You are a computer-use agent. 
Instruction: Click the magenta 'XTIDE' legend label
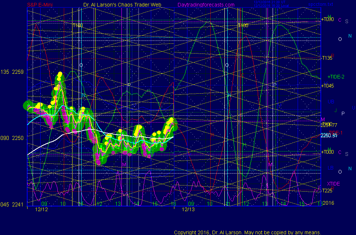coord(333,184)
